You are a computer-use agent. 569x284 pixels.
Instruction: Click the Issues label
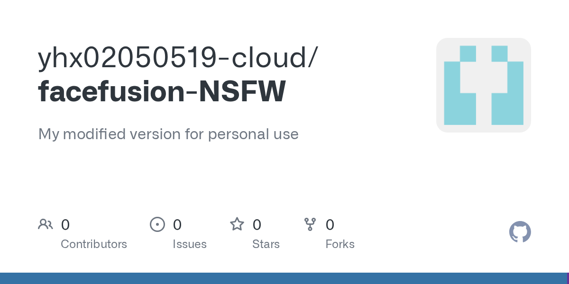pos(190,244)
